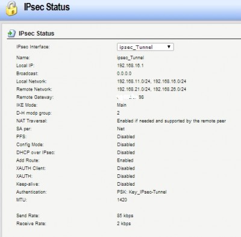Screen dimensions: 241x237
Task: Click the Send Rate 85 kbps value
Action: coord(125,215)
